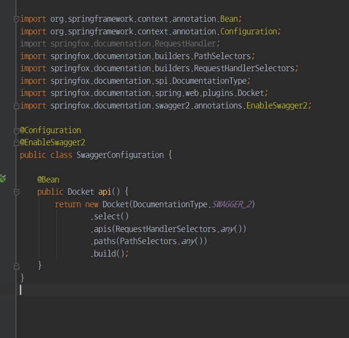Click the fold end marker beside @EnableSwagger2 annotation

[16, 143]
